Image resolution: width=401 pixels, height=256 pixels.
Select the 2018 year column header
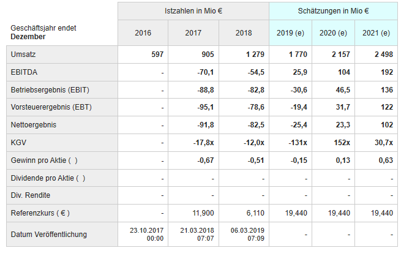[244, 32]
